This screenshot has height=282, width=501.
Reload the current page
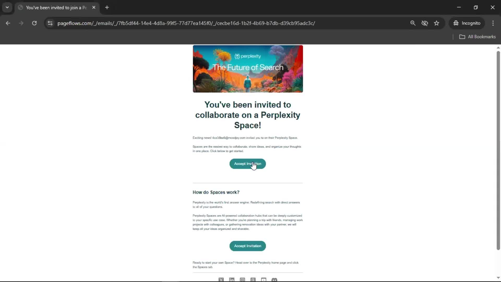(x=34, y=23)
